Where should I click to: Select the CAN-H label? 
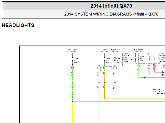(x=149, y=59)
